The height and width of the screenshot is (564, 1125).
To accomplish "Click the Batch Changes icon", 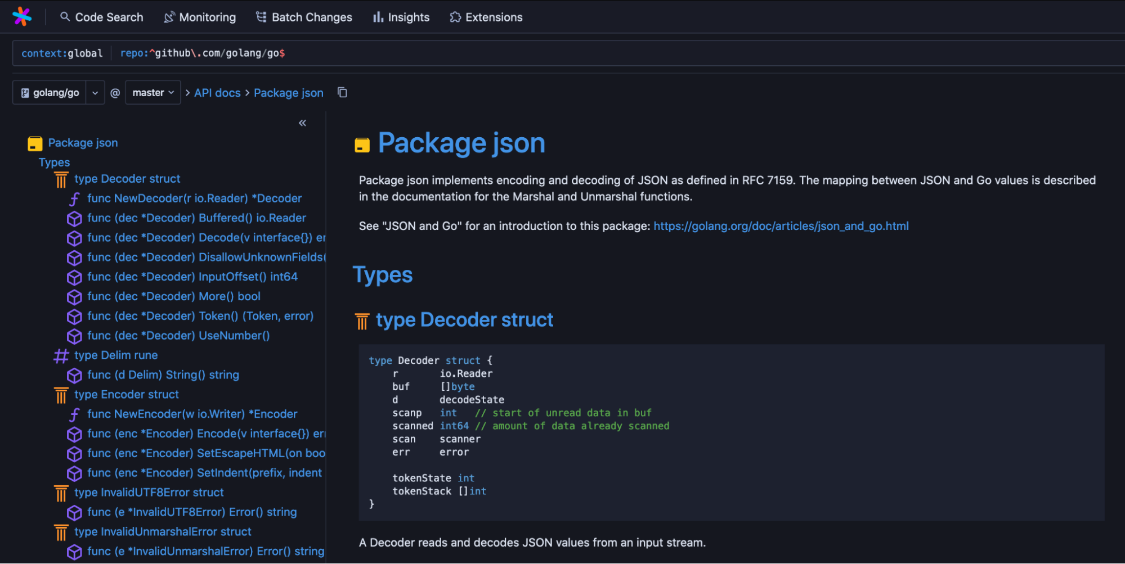I will tap(260, 17).
